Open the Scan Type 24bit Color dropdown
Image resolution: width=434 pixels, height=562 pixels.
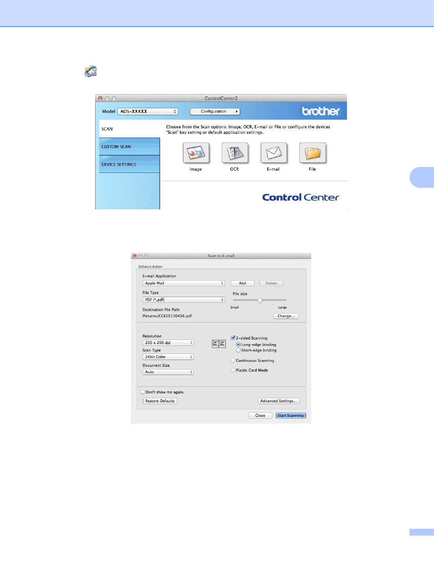[168, 357]
